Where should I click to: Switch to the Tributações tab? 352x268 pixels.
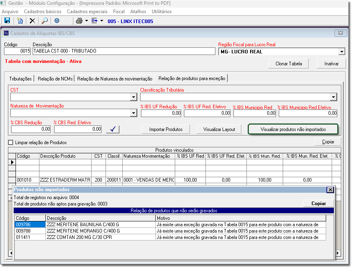21,79
